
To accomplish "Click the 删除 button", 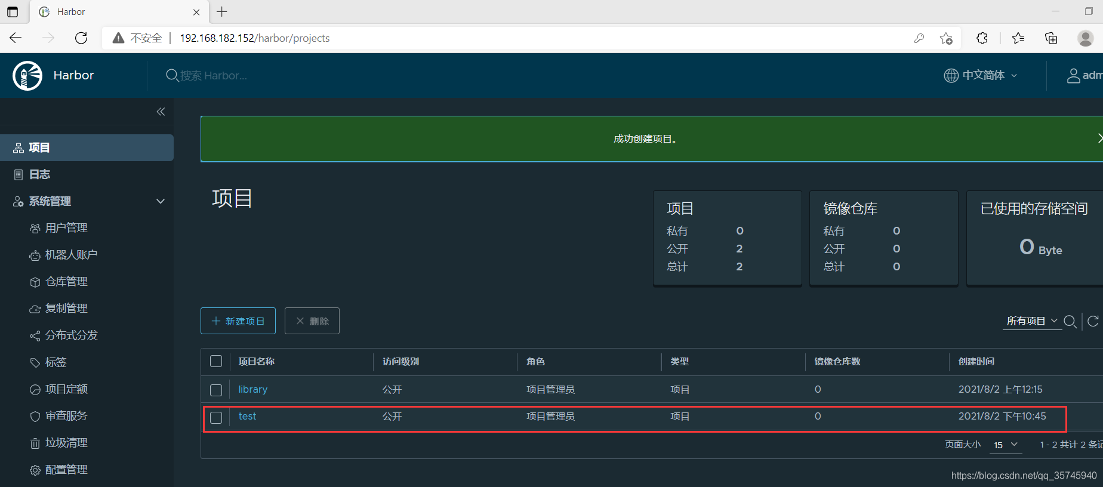I will point(312,321).
